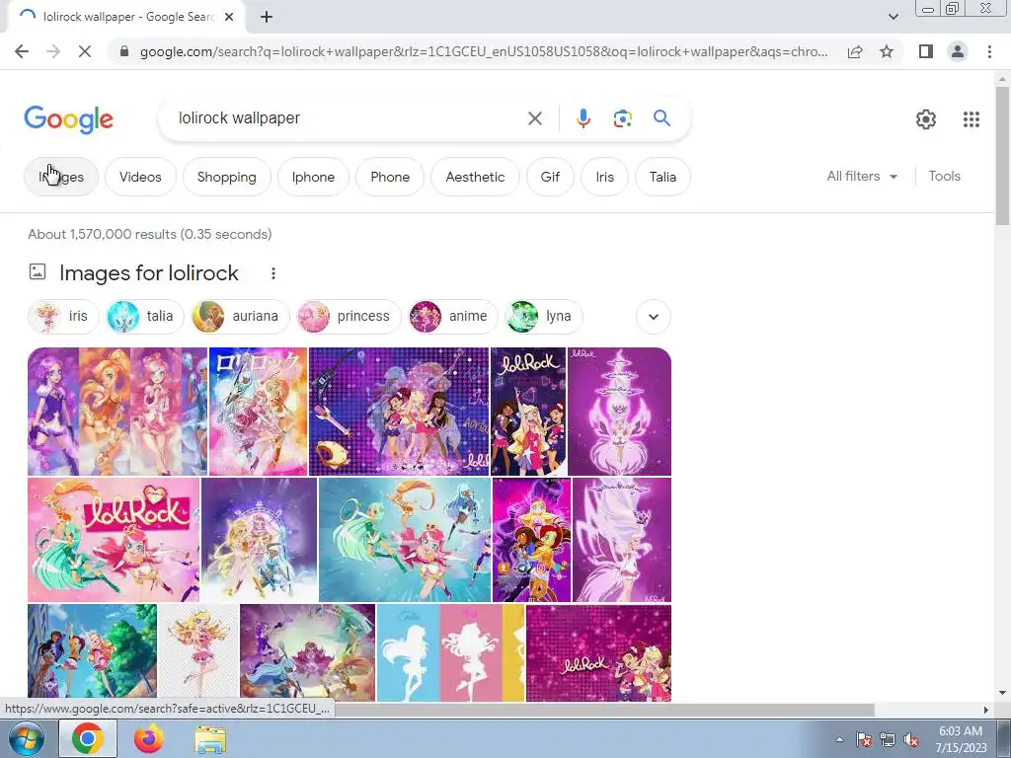Apply the Gif filter chip
The width and height of the screenshot is (1011, 758).
pyautogui.click(x=550, y=177)
